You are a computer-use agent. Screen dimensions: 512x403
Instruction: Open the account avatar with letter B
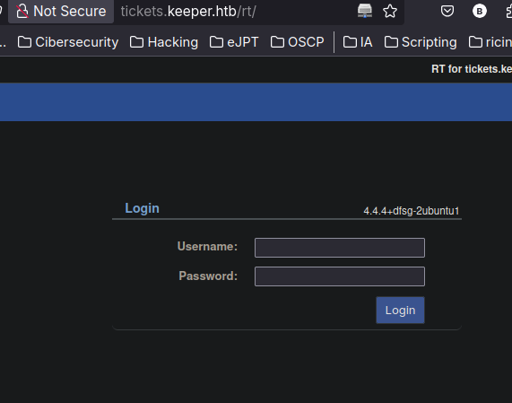(480, 12)
